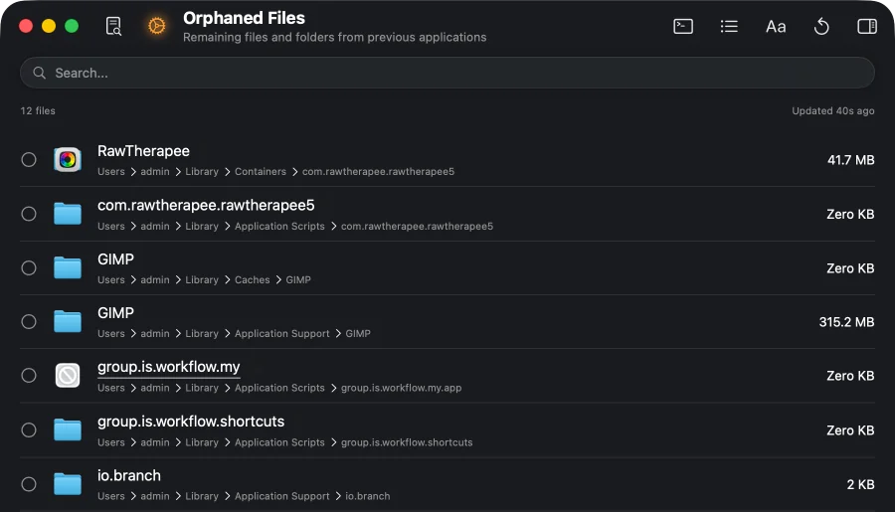Click the magnifying glass in search bar
895x512 pixels.
coord(39,73)
